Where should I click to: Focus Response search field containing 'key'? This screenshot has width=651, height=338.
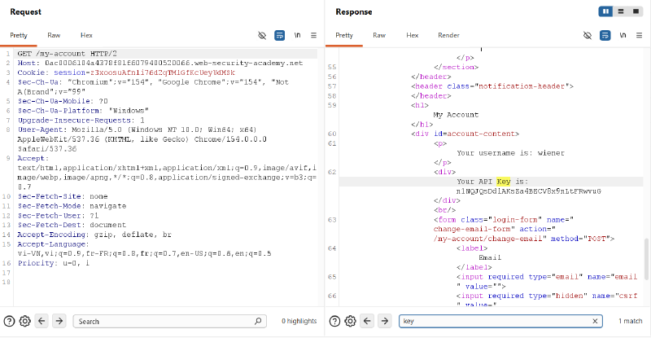(x=500, y=321)
